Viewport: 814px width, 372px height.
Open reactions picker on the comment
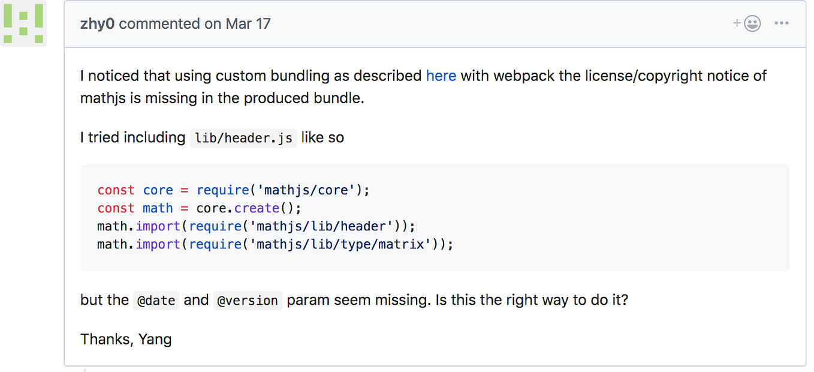pyautogui.click(x=752, y=23)
